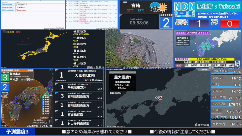Open the gear settings icon in seismic monitor
Image resolution: width=242 pixels, height=136 pixels.
[x=5, y=126]
